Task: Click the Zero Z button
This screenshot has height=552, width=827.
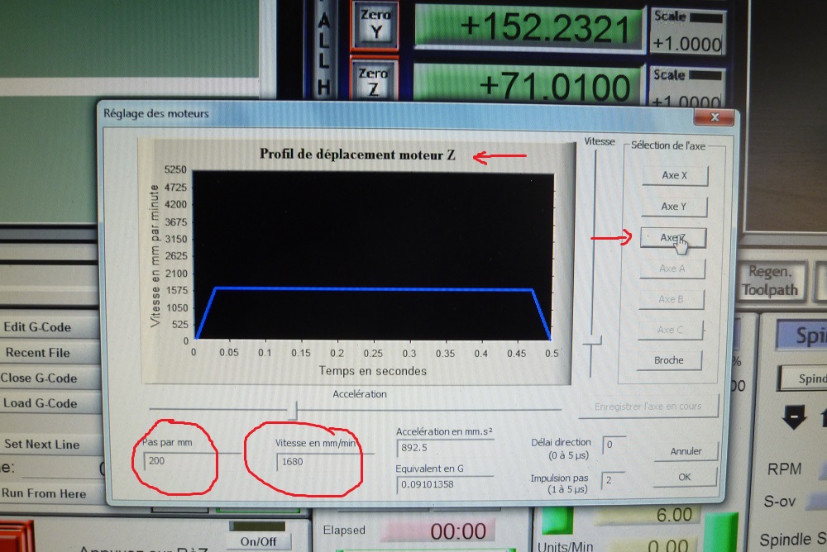Action: pos(373,83)
